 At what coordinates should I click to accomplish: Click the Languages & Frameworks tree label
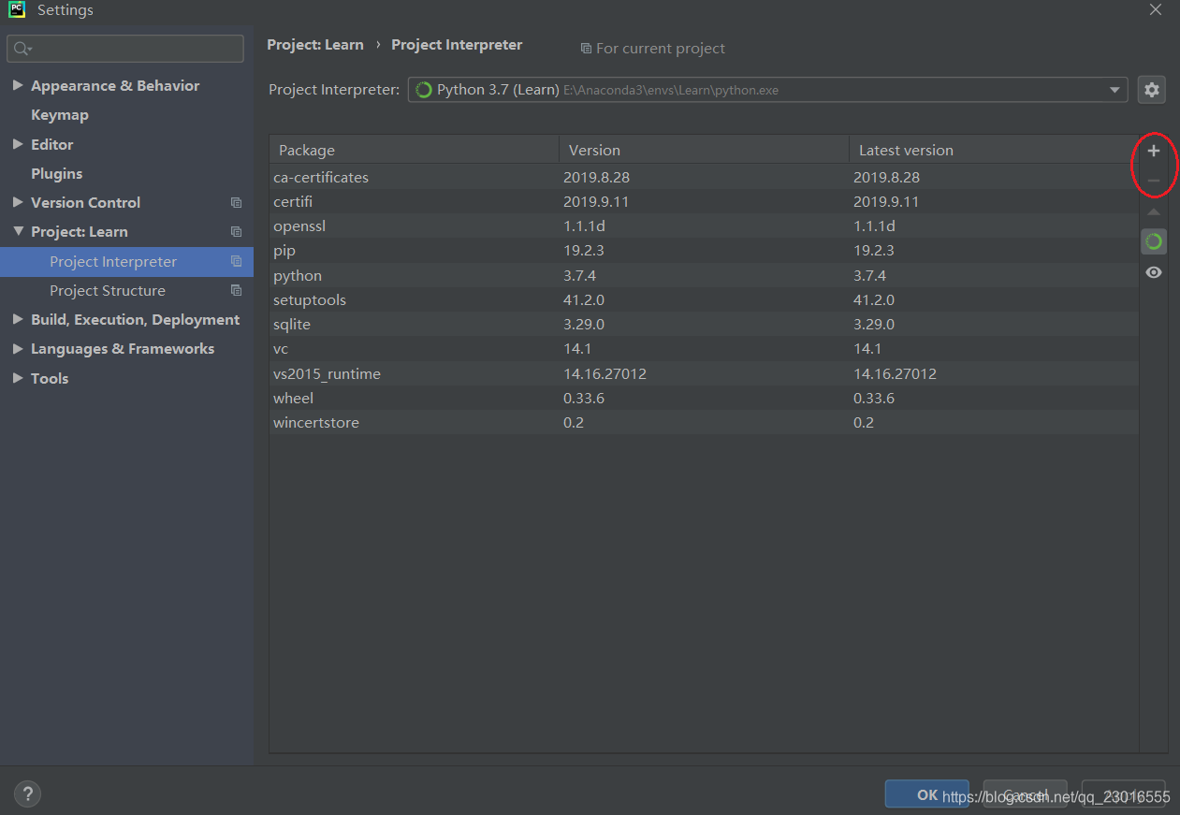[123, 349]
